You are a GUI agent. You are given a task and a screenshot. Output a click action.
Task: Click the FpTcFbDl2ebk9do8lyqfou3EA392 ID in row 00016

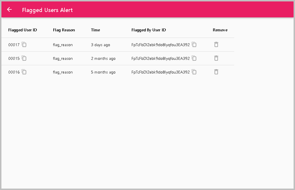point(161,72)
